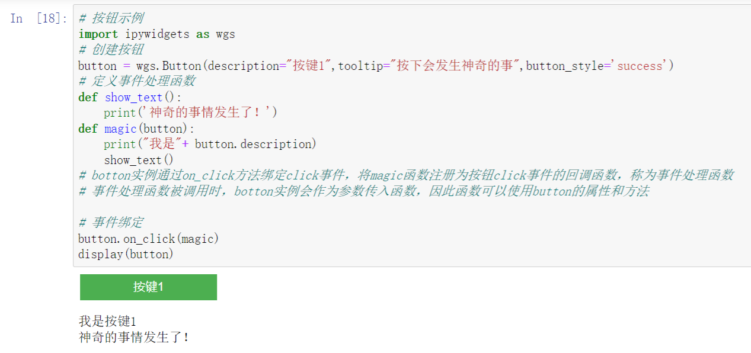Click comment starting '# 事件处理函数被调用时'
The image size is (751, 353).
click(363, 191)
